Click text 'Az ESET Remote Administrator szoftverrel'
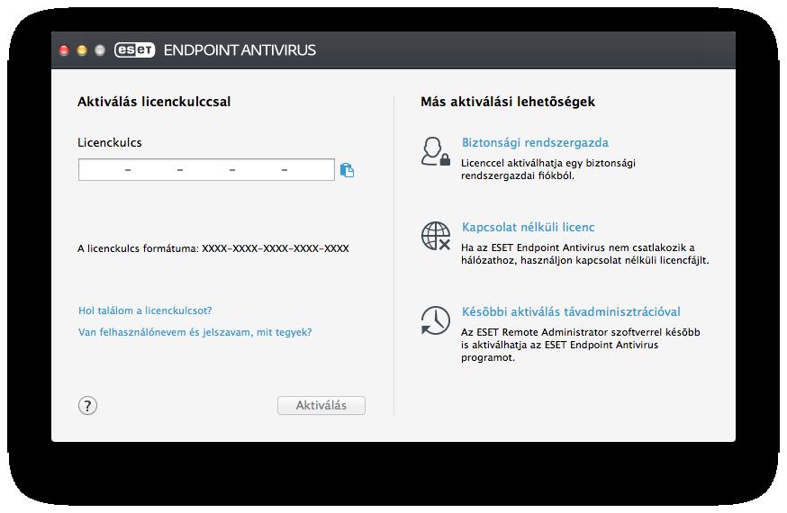 [x=580, y=332]
